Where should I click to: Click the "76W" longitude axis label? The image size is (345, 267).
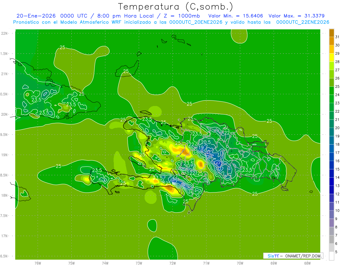coord(38,263)
